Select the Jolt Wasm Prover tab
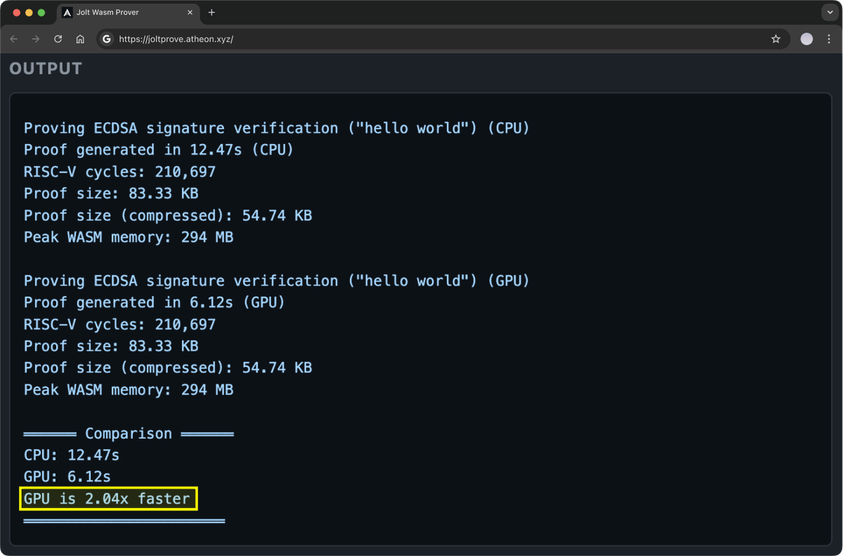This screenshot has height=556, width=843. point(126,13)
